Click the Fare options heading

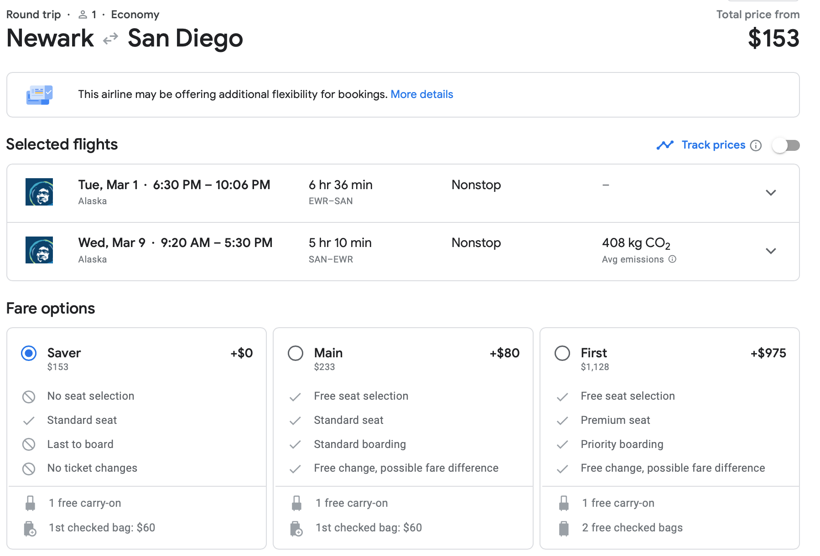(x=51, y=309)
